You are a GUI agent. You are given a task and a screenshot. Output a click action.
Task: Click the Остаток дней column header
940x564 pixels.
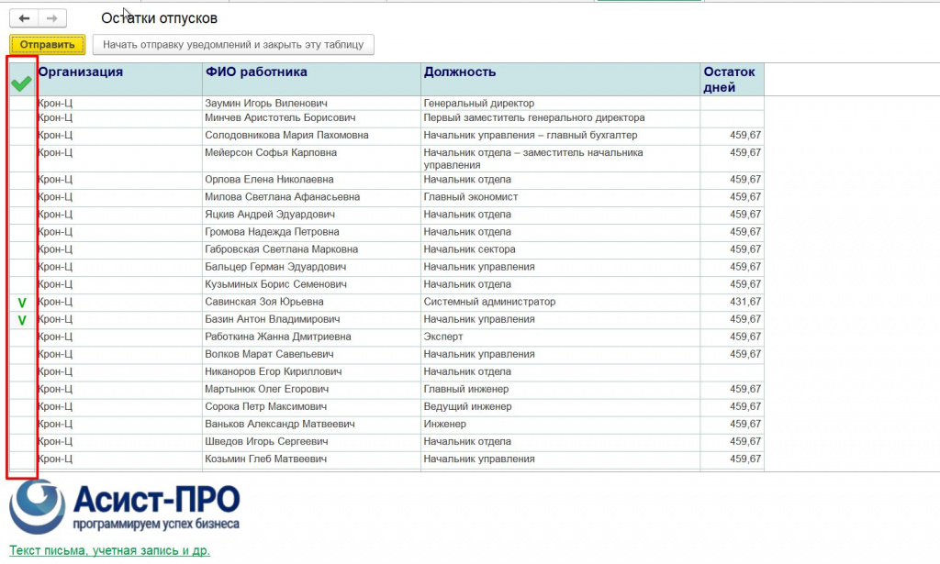732,79
